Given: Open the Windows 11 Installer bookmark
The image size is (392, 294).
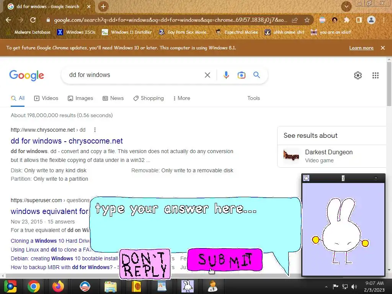Looking at the screenshot, I should [127, 32].
